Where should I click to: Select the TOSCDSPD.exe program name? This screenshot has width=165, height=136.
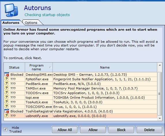coord(39,107)
